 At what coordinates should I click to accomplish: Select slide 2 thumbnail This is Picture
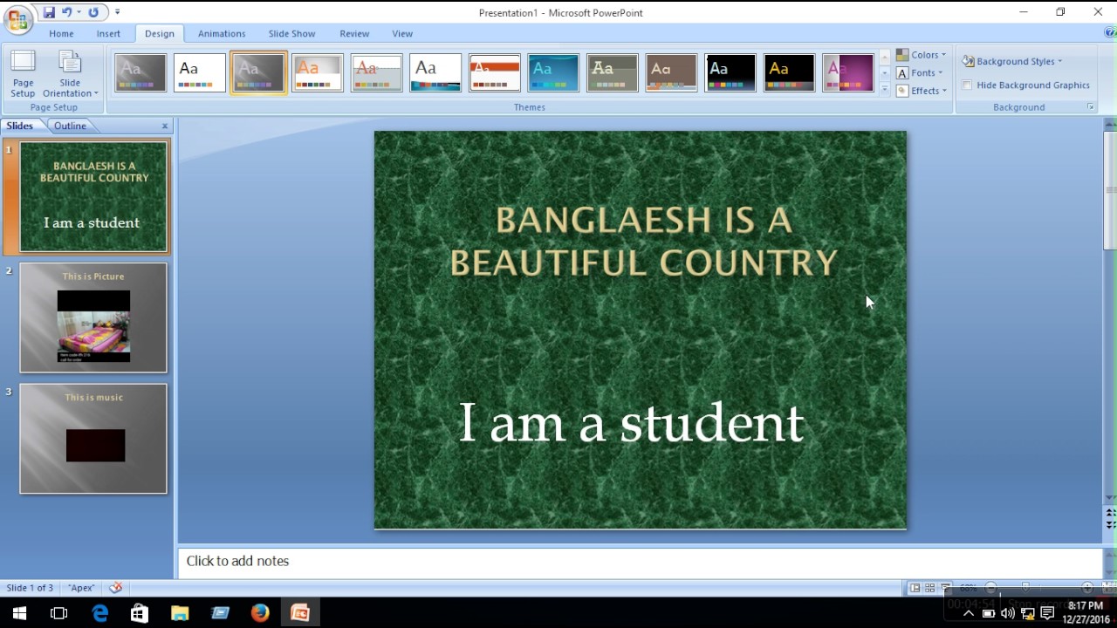(93, 317)
